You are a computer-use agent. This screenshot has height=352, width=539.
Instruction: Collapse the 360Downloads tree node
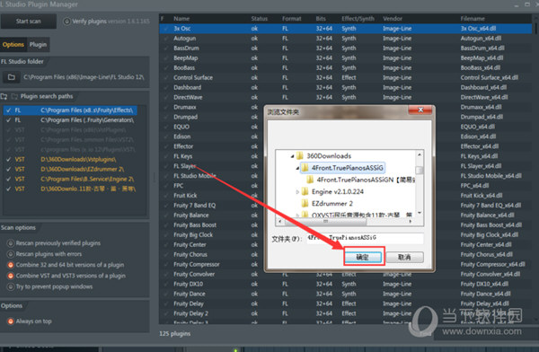(293, 156)
